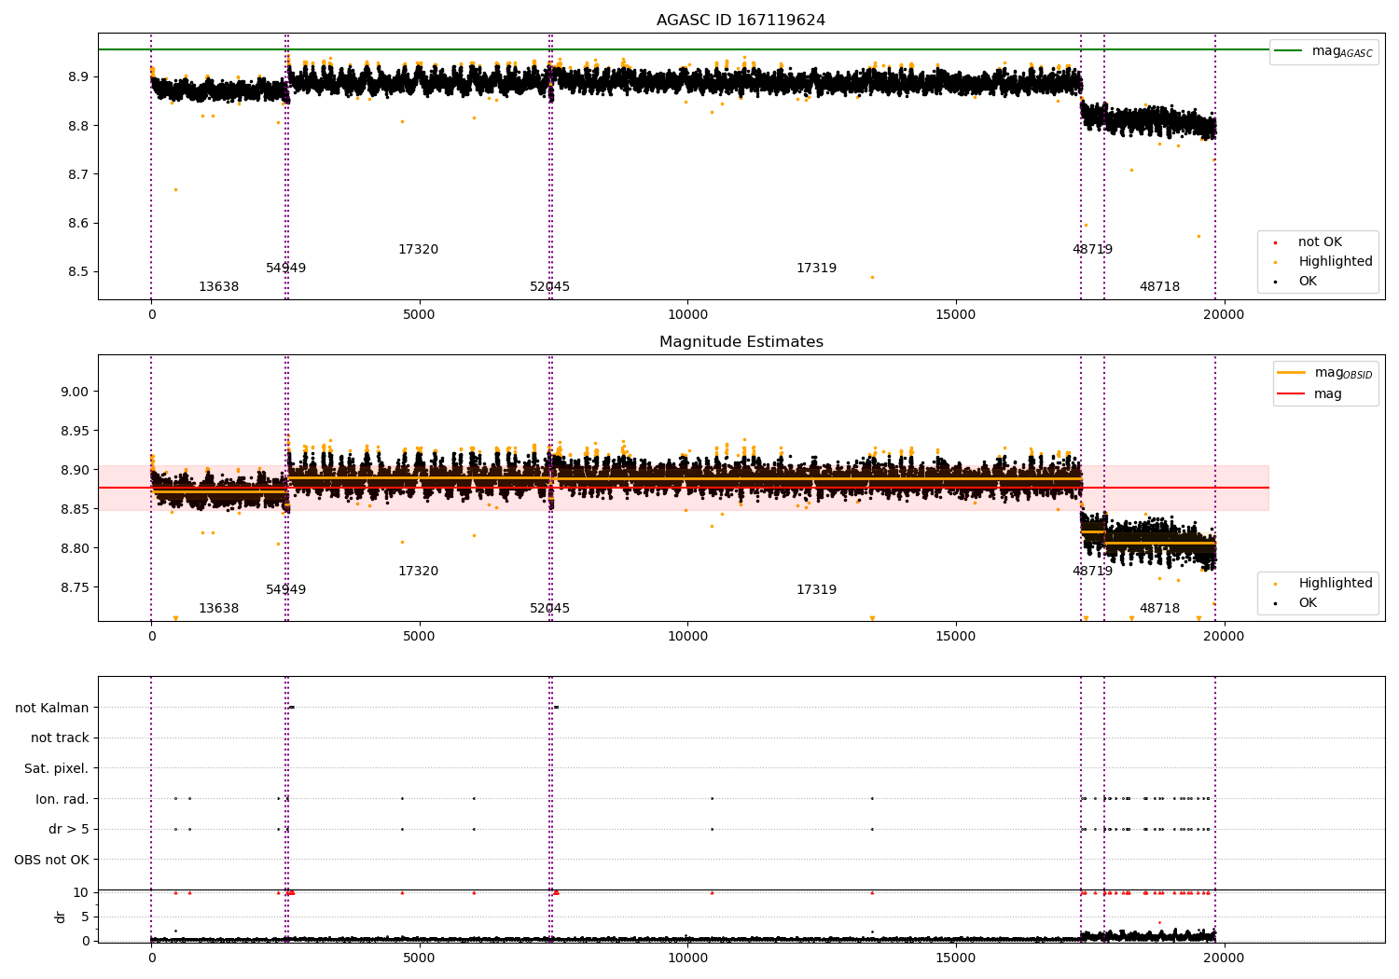Image resolution: width=1399 pixels, height=979 pixels.
Task: Click the 'Magnitude Estimates' title
Action: point(741,342)
